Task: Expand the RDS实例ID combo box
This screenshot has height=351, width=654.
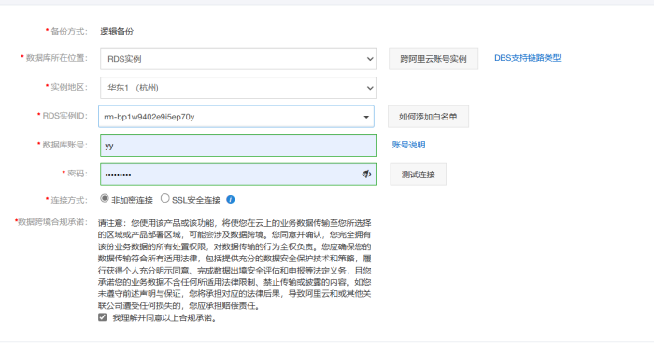Action: click(x=236, y=117)
